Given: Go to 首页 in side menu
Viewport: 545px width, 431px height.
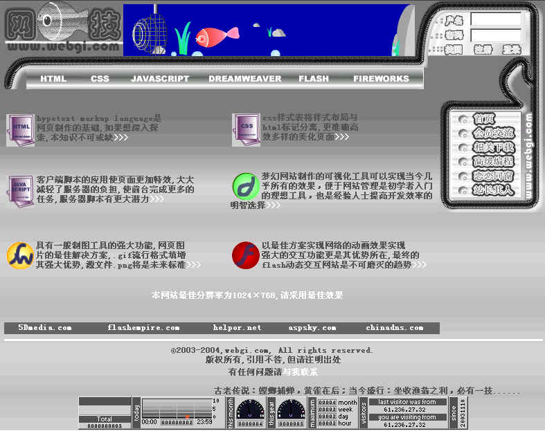Looking at the screenshot, I should tap(483, 119).
